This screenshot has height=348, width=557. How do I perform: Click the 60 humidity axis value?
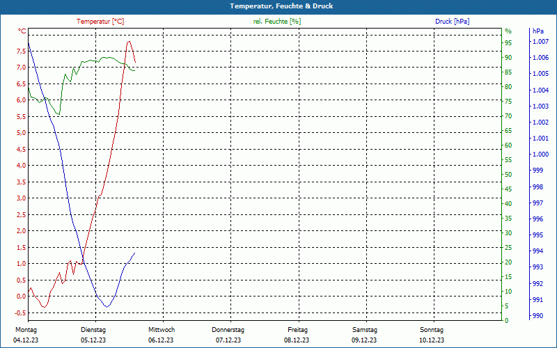point(508,145)
